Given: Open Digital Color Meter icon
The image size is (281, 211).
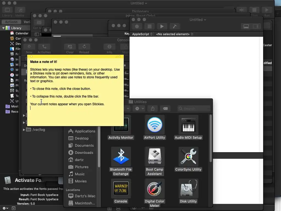Looking at the screenshot, I should tap(154, 188).
